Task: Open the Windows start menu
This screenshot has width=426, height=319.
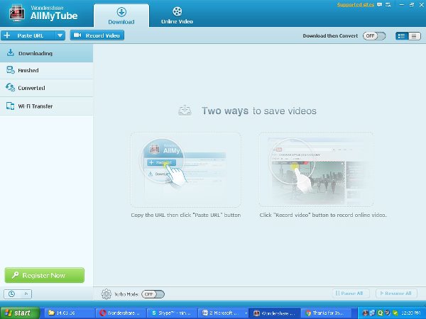Action: click(20, 313)
